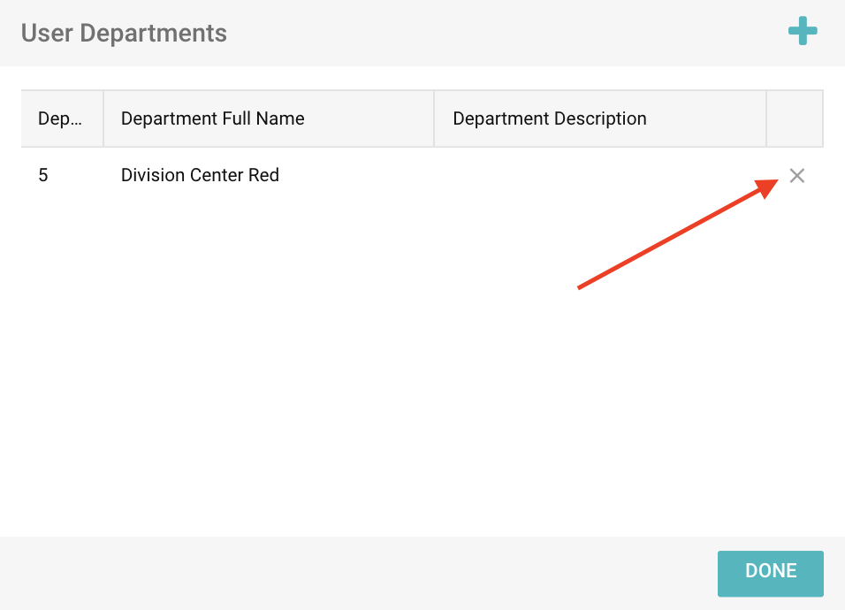Click the word "Red" in the department name
Viewport: 845px width, 610px height.
263,176
